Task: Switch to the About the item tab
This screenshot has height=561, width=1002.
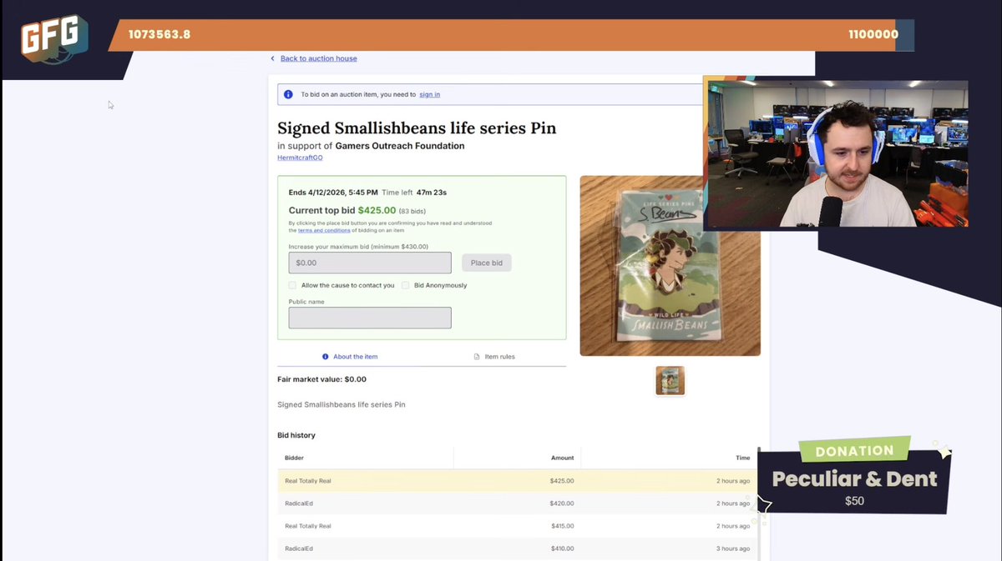Action: coord(350,357)
